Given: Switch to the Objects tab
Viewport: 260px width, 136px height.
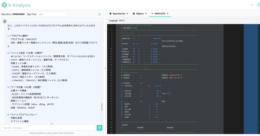Looking at the screenshot, I should (140, 13).
